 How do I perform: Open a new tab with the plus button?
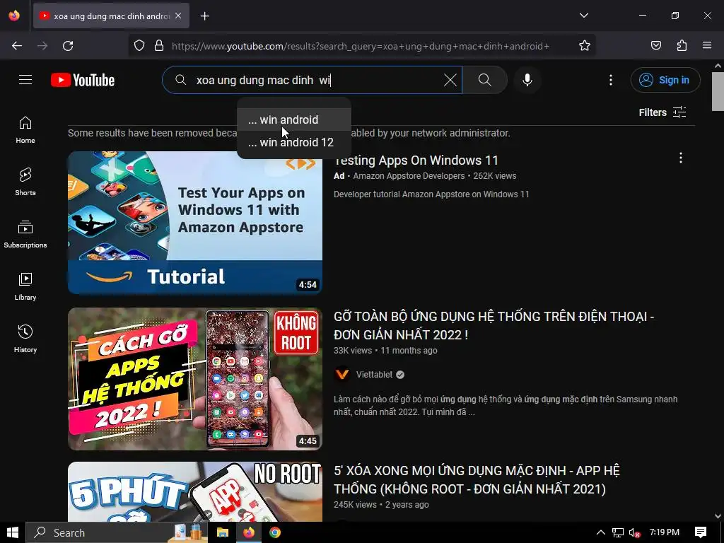(x=204, y=16)
